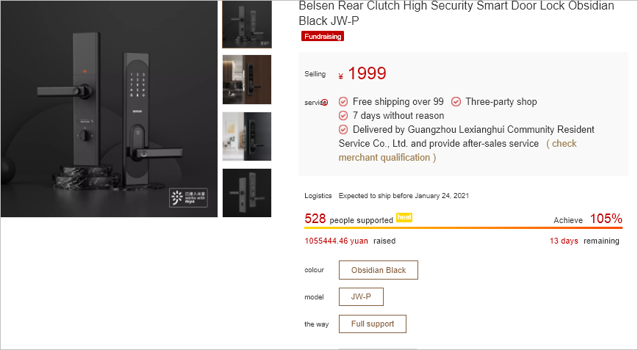Click the Three-party shop checkmark icon
The image size is (638, 350).
pyautogui.click(x=456, y=102)
